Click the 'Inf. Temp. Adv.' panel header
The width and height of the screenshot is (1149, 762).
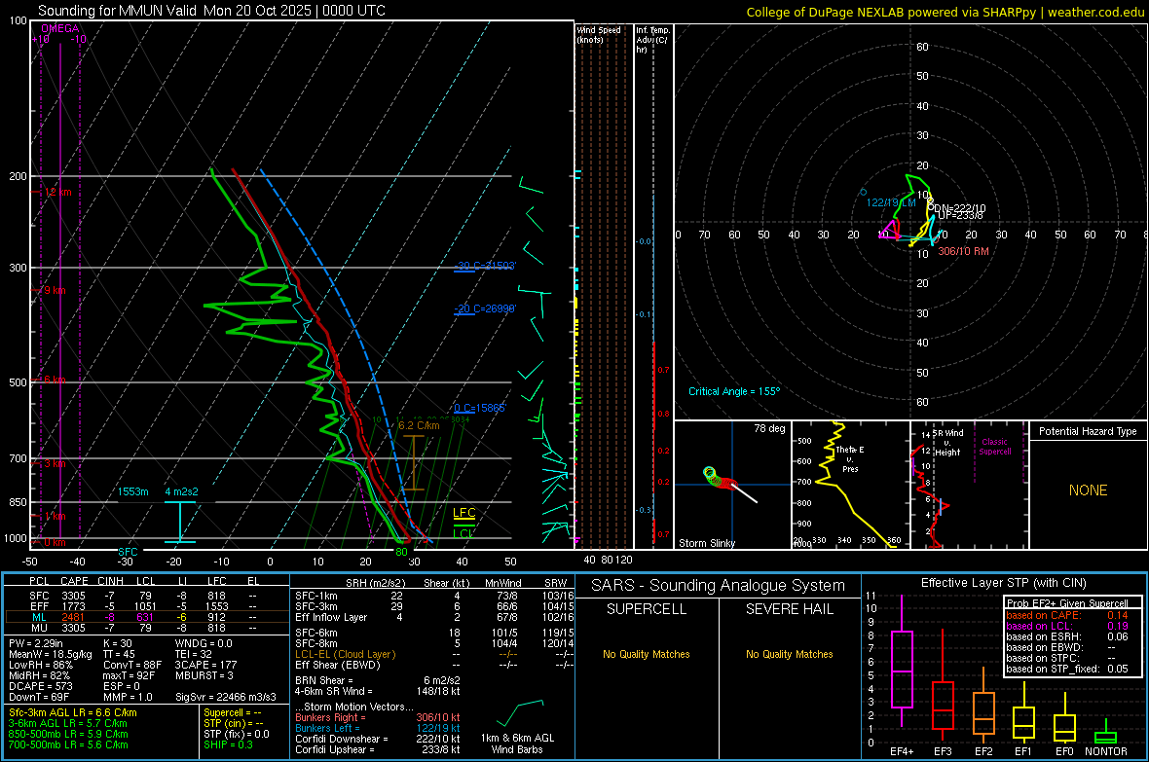click(652, 40)
